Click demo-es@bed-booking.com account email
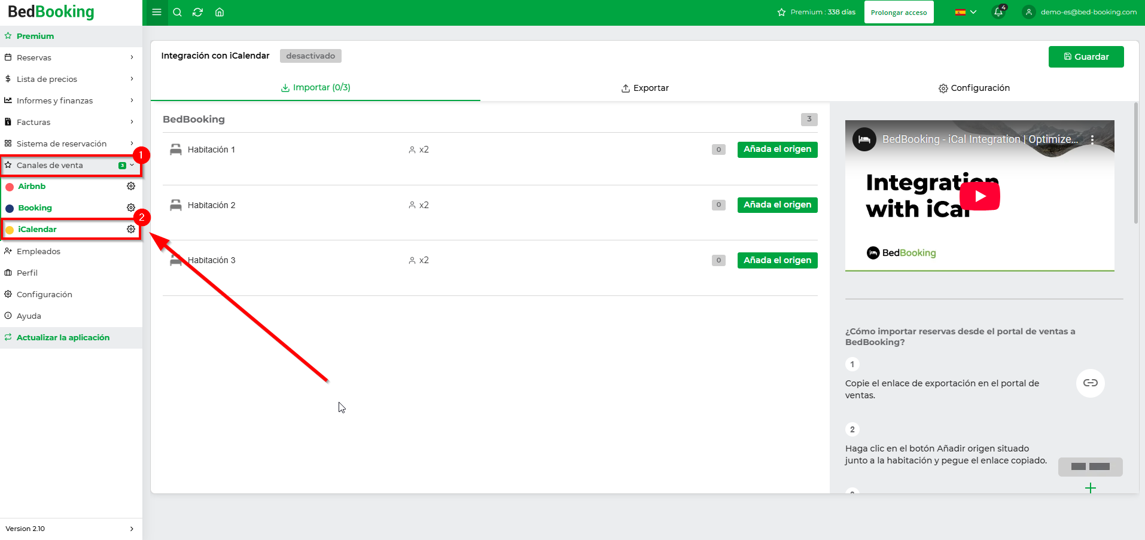Image resolution: width=1145 pixels, height=540 pixels. click(1088, 12)
